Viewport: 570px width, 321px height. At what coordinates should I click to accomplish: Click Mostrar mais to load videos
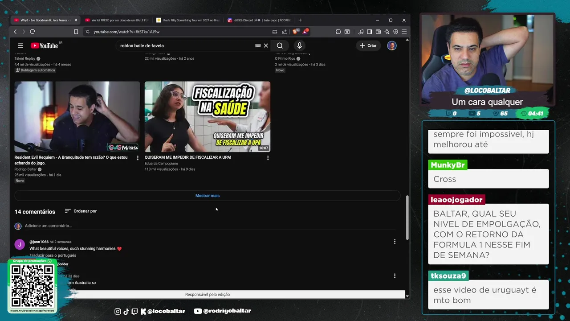pos(208,196)
